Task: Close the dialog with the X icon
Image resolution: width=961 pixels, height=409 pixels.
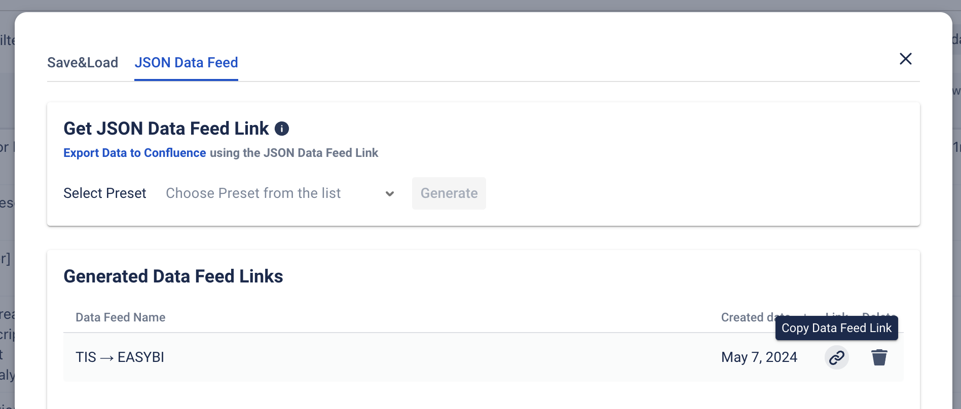Action: [905, 59]
